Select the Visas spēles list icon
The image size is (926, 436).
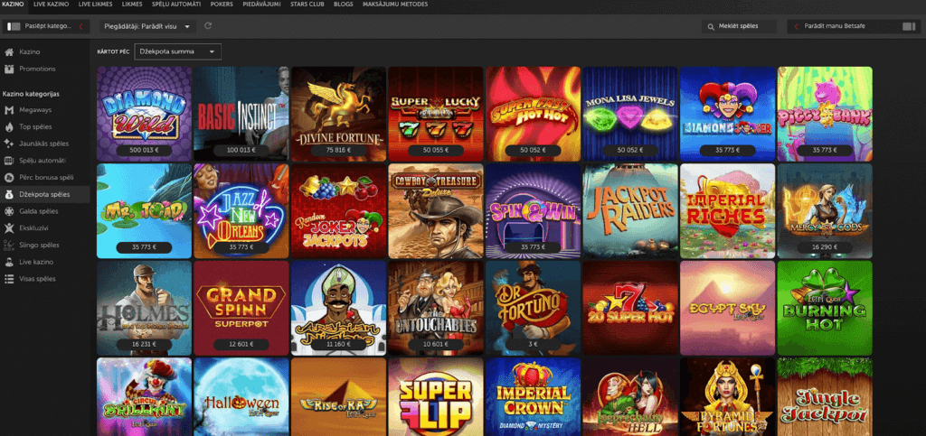click(9, 279)
